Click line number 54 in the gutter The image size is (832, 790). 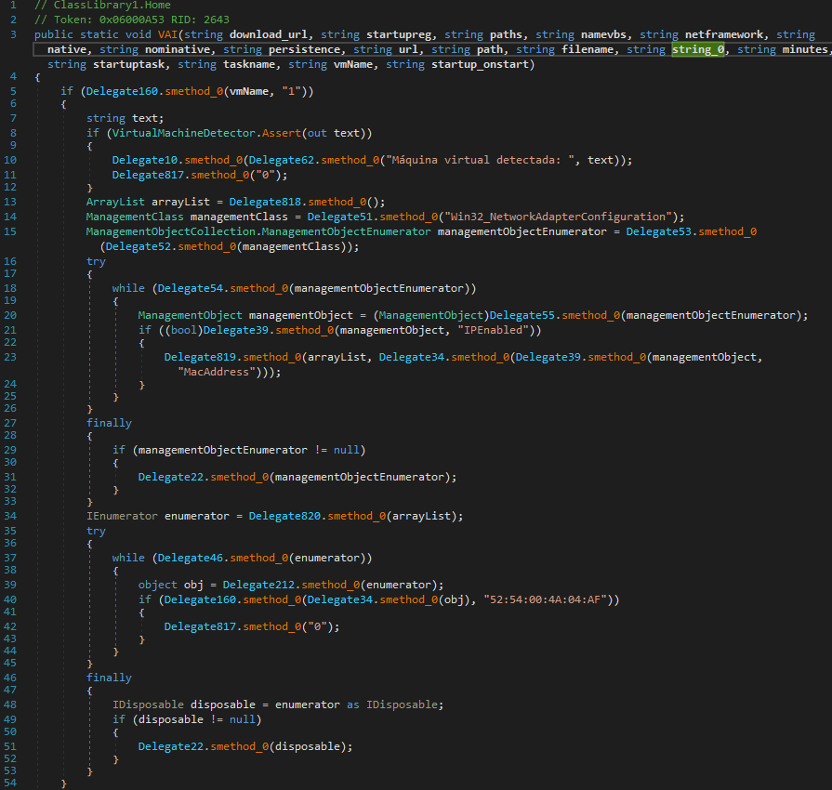(10, 783)
